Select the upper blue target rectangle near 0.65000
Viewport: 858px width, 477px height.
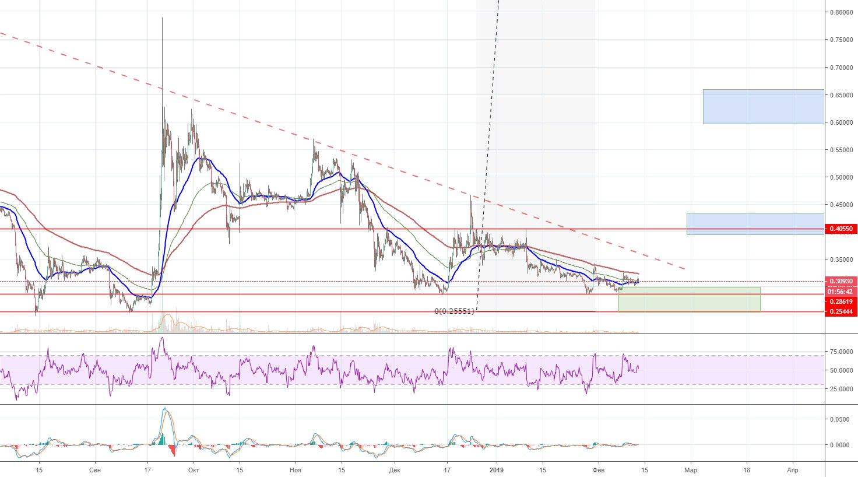click(x=764, y=107)
